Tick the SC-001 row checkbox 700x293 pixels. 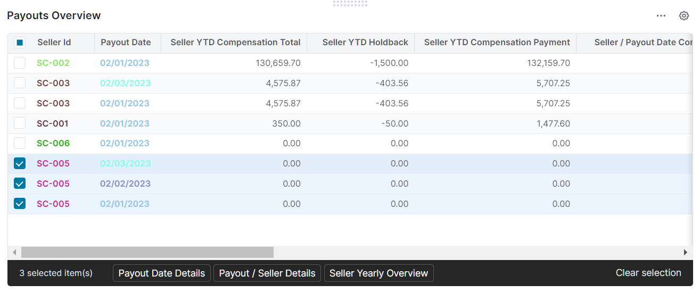tap(20, 123)
